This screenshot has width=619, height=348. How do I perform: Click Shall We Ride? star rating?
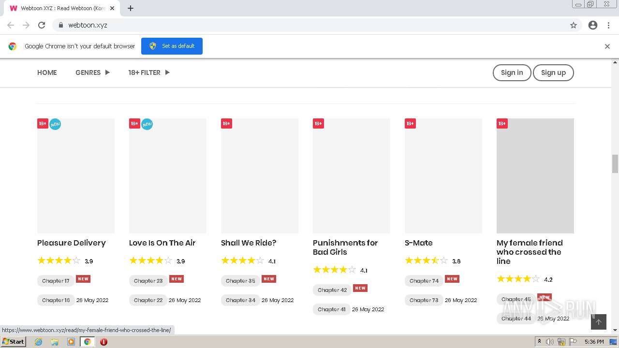point(242,261)
